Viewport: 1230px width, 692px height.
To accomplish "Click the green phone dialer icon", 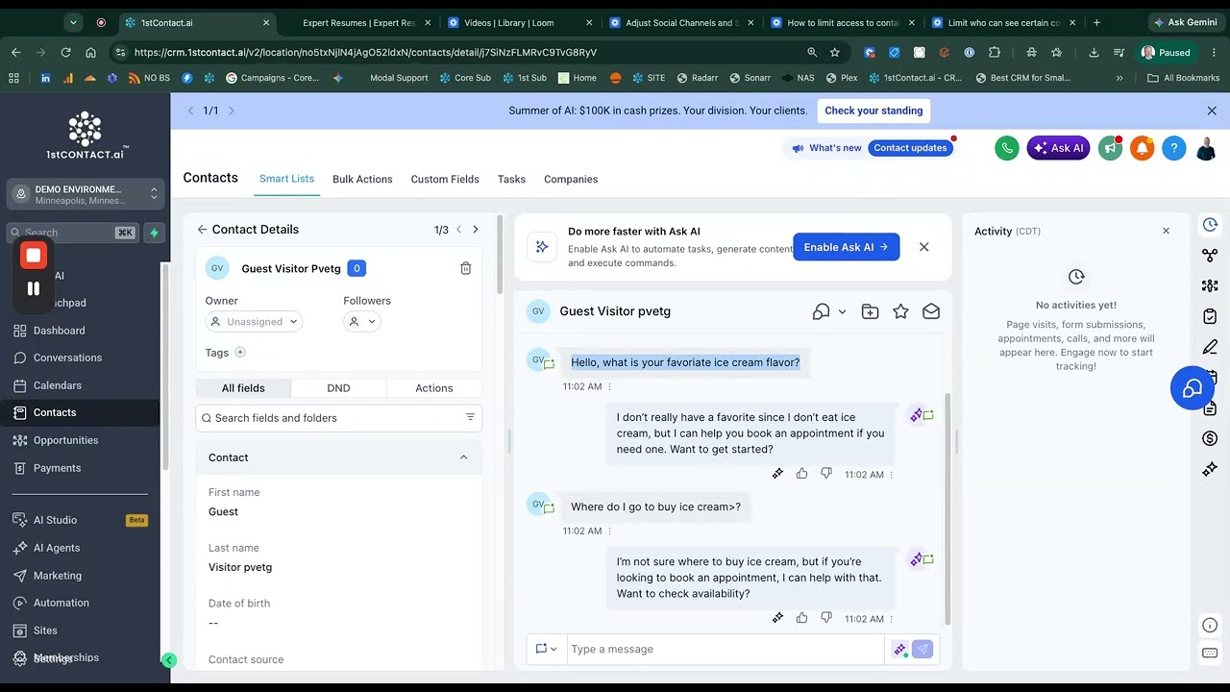I will coord(1006,148).
